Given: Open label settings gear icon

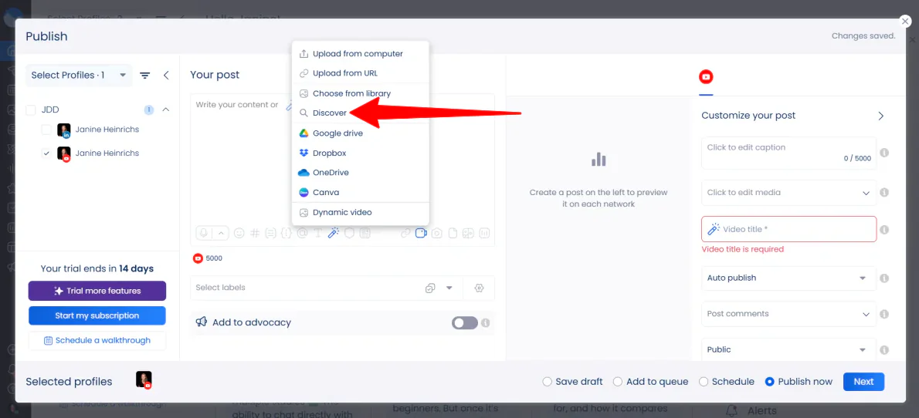Looking at the screenshot, I should 480,288.
